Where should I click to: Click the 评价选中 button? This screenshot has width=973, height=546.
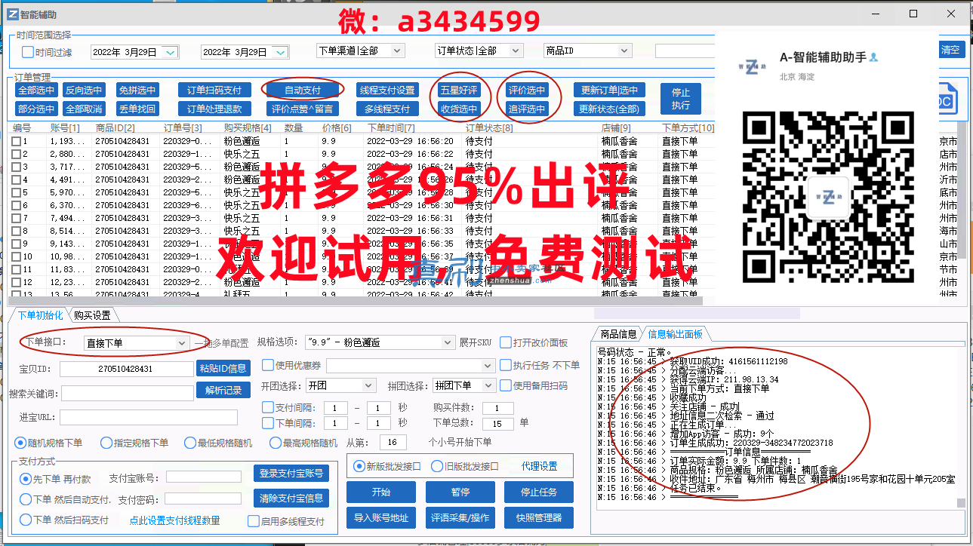[527, 90]
